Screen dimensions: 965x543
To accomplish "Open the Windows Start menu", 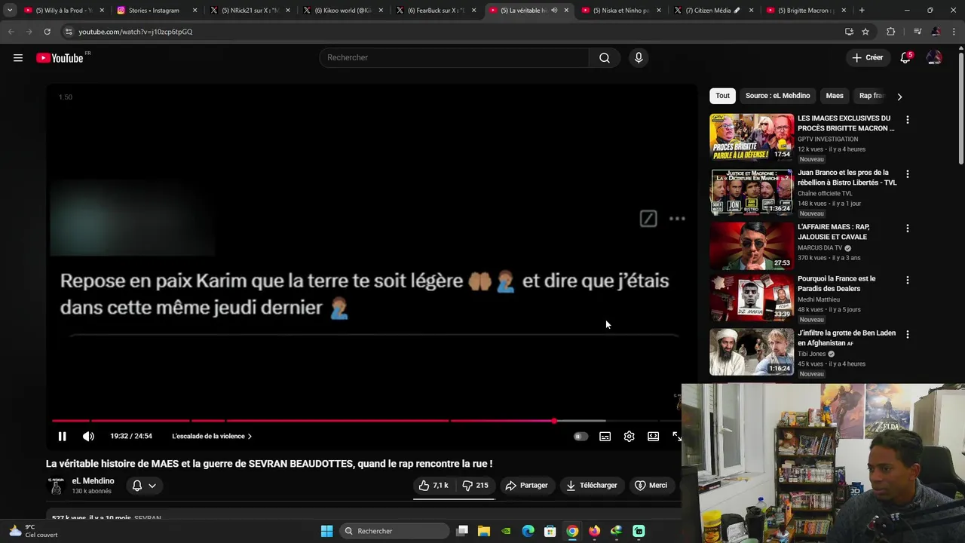I will click(x=326, y=531).
